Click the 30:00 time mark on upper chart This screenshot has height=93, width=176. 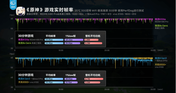(153, 50)
